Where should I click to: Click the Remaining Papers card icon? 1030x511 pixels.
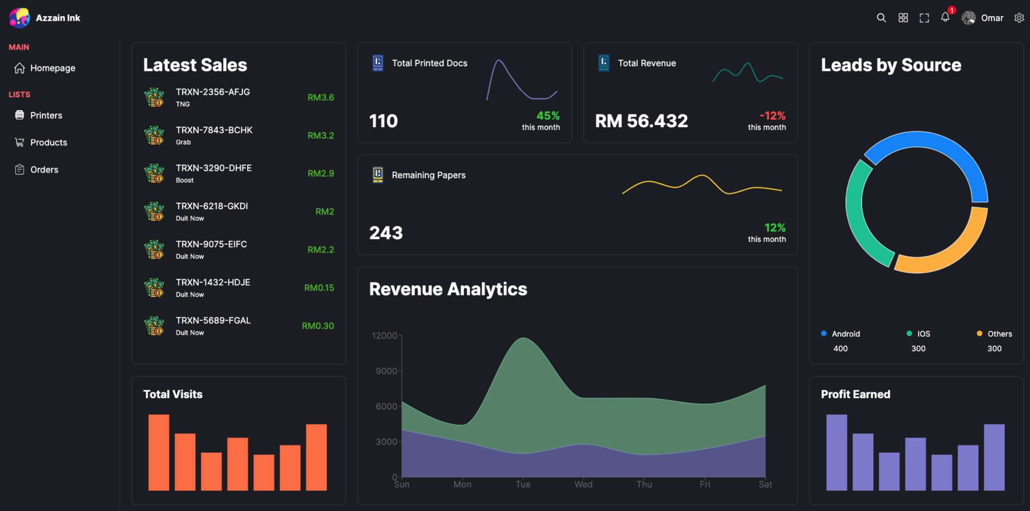pos(378,175)
